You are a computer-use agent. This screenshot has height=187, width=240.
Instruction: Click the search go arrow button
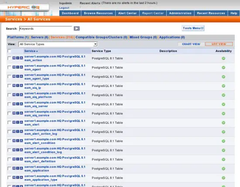[77, 28]
